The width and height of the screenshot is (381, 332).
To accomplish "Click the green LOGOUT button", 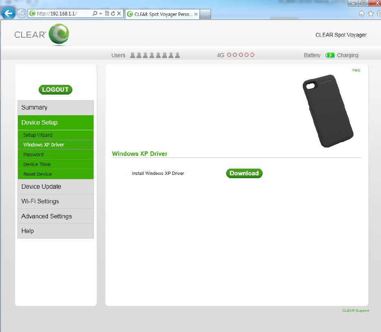I will tap(55, 89).
